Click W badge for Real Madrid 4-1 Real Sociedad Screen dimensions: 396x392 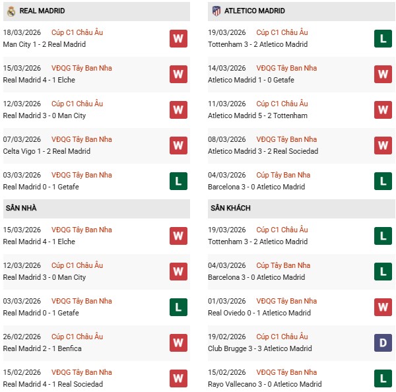tap(178, 378)
